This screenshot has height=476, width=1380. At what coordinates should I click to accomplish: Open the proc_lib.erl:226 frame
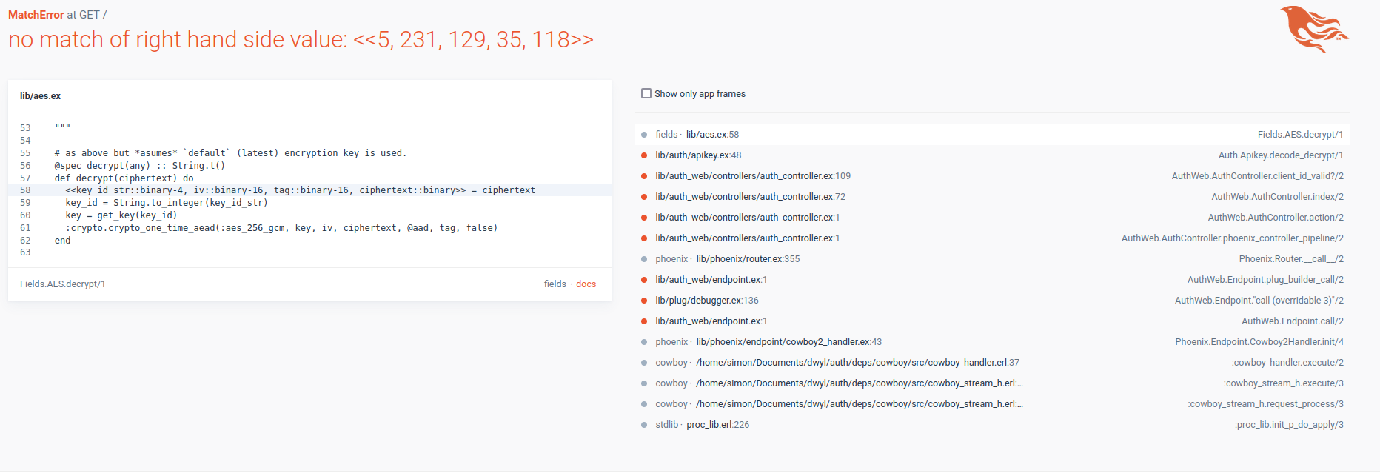992,425
